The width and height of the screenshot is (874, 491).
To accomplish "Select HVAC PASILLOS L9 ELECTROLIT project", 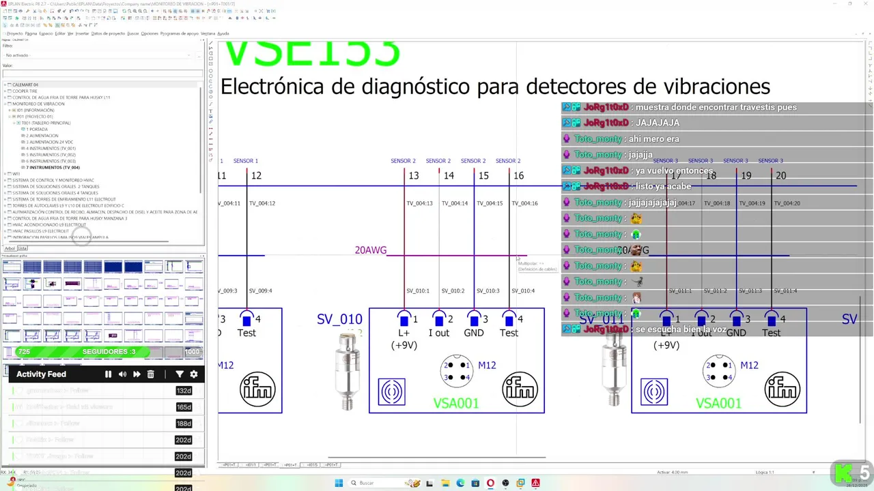I will (40, 231).
